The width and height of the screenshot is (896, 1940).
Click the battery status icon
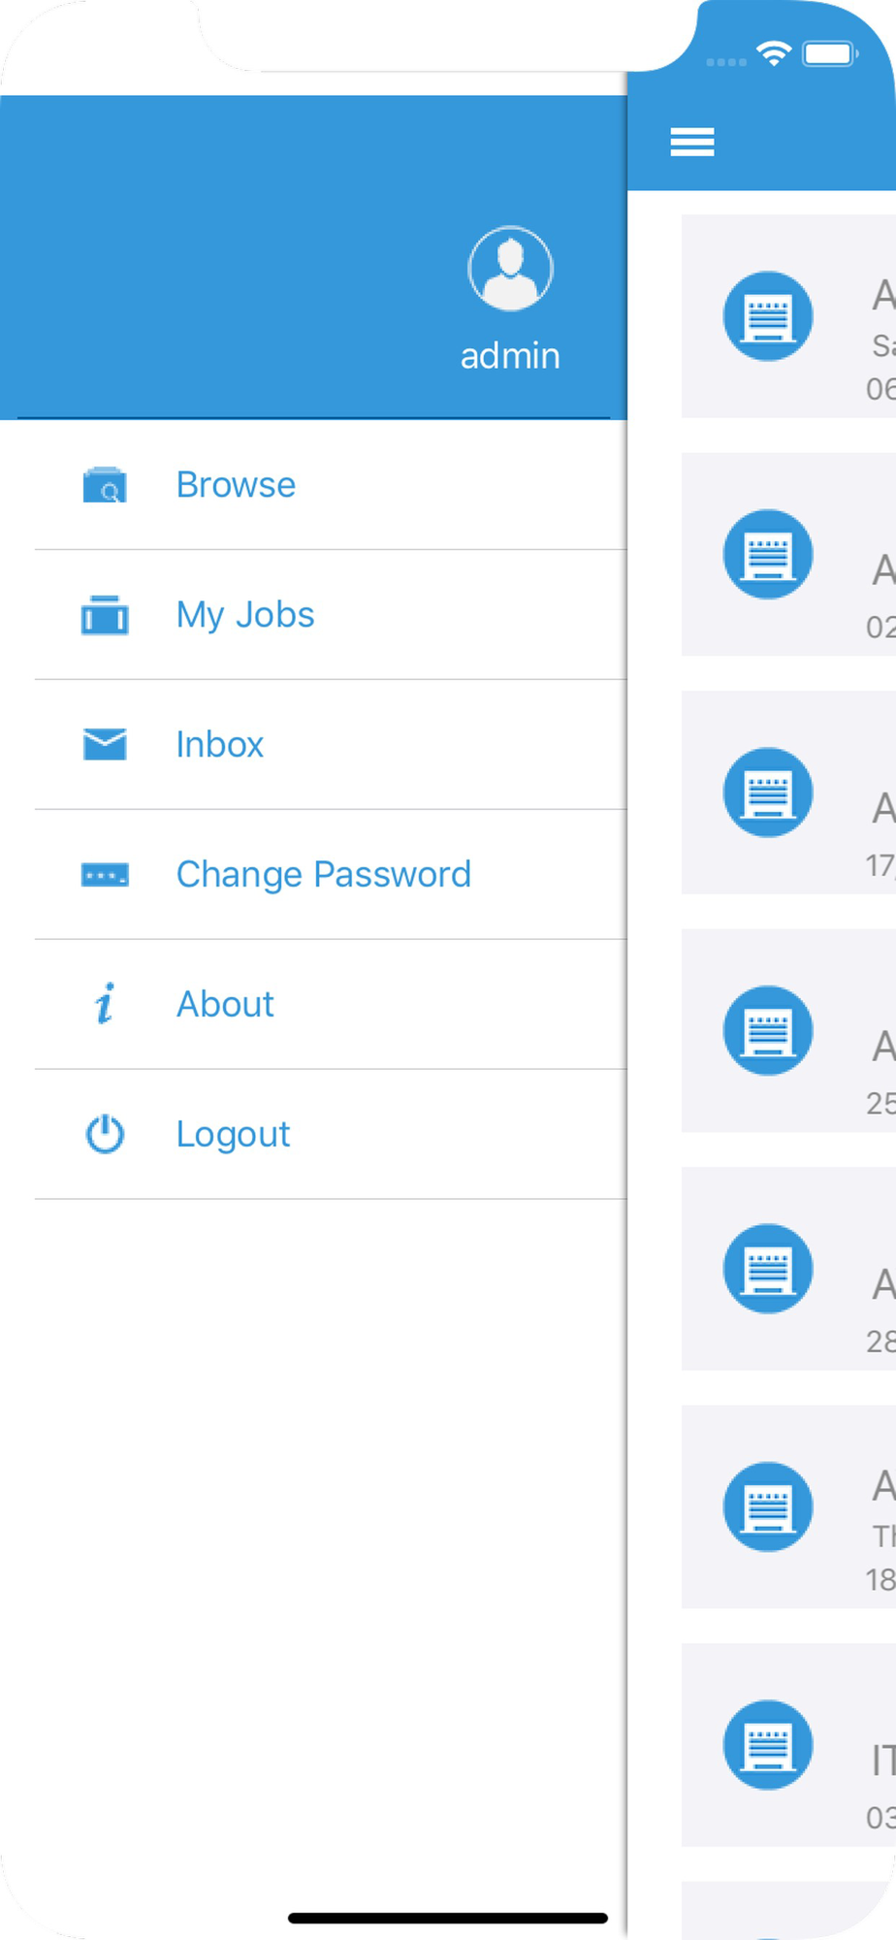click(x=830, y=53)
